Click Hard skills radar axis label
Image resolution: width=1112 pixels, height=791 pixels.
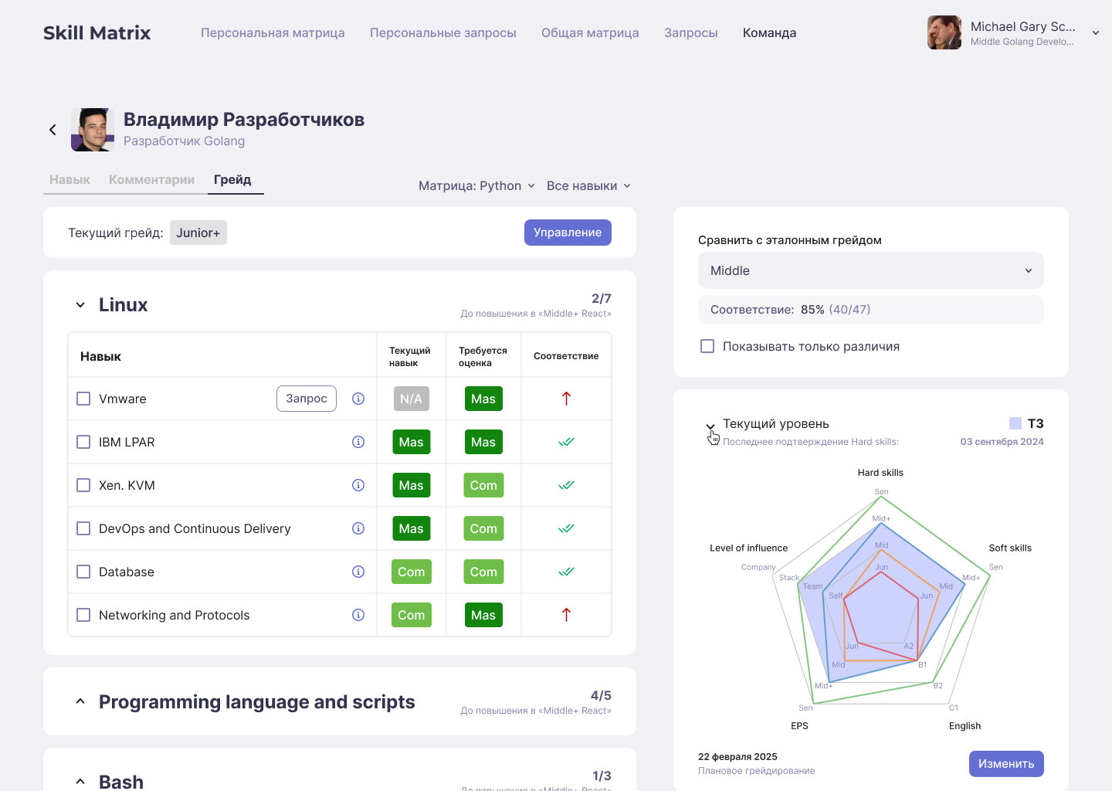coord(880,473)
